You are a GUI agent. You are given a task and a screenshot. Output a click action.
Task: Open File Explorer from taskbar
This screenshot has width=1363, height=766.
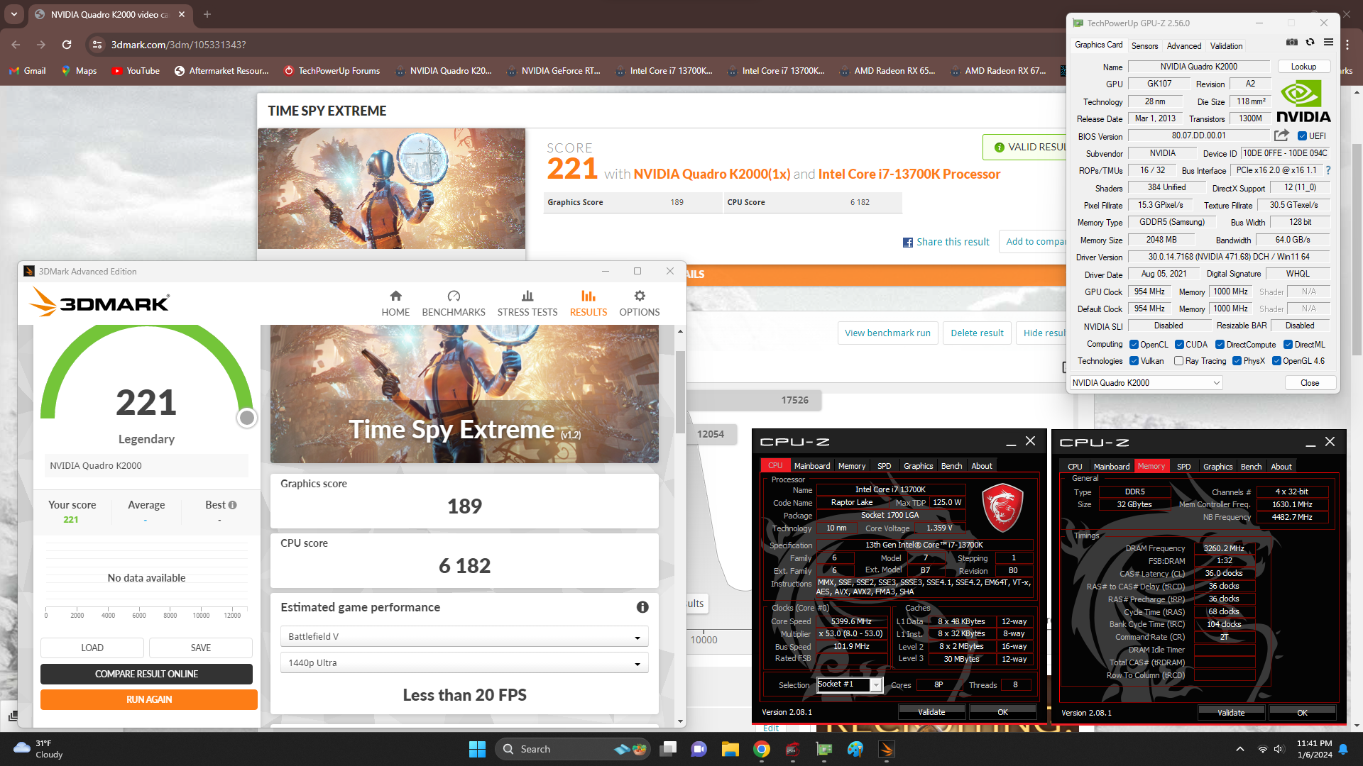[x=730, y=749]
